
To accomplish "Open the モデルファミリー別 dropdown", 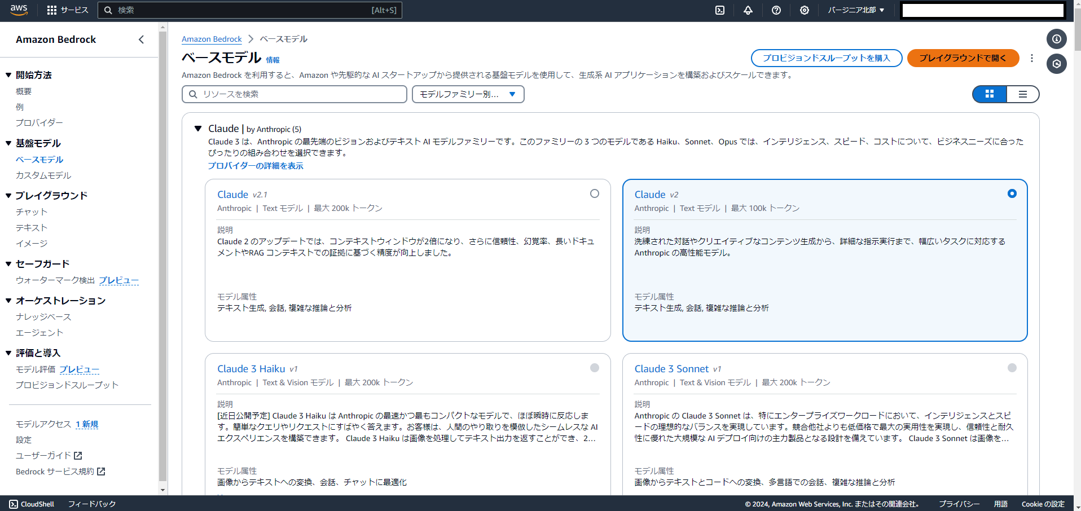I will (x=468, y=94).
